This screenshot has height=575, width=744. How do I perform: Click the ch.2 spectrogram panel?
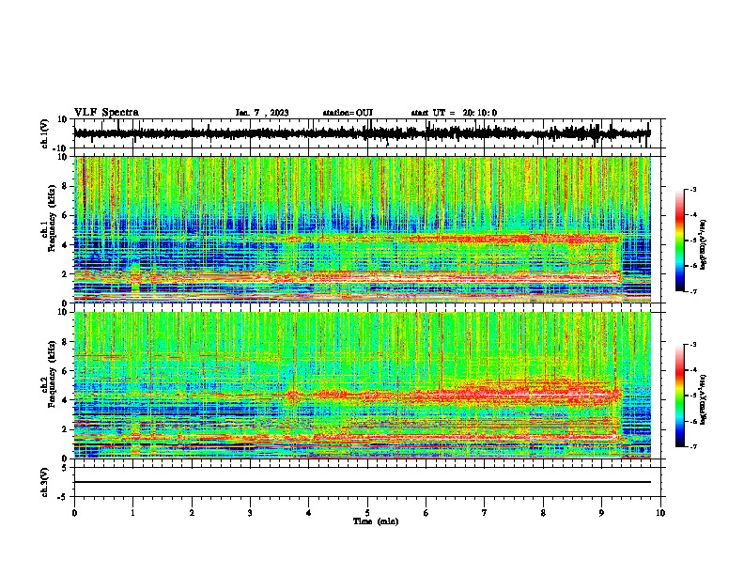point(363,385)
